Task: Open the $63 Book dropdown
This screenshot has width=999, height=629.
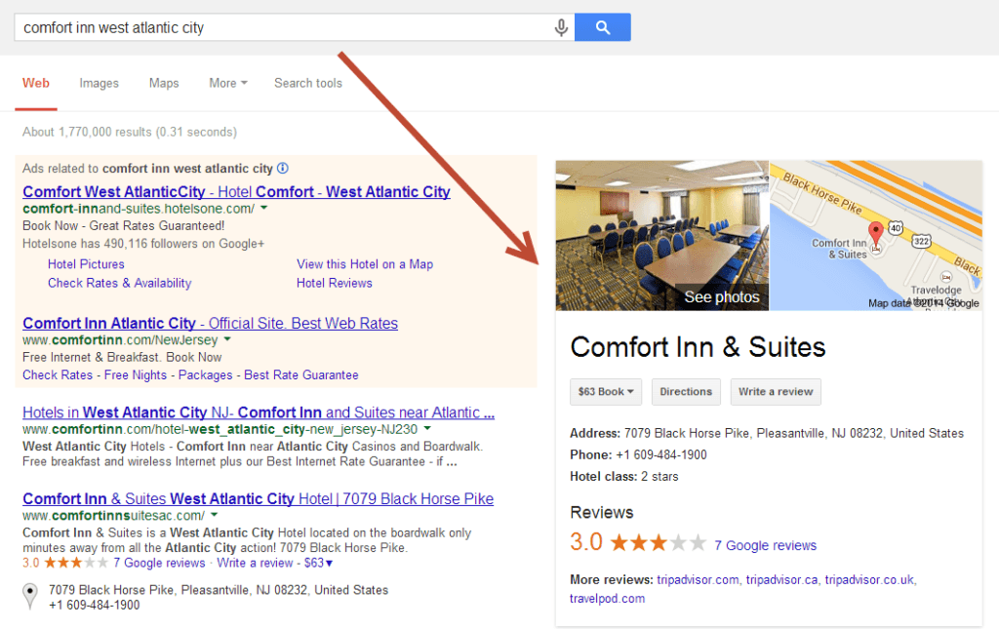Action: pos(605,391)
